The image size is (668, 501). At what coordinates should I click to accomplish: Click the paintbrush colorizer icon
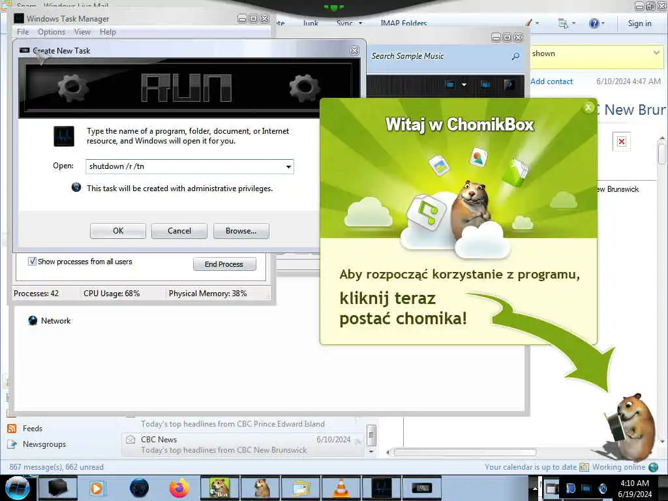coord(528,23)
